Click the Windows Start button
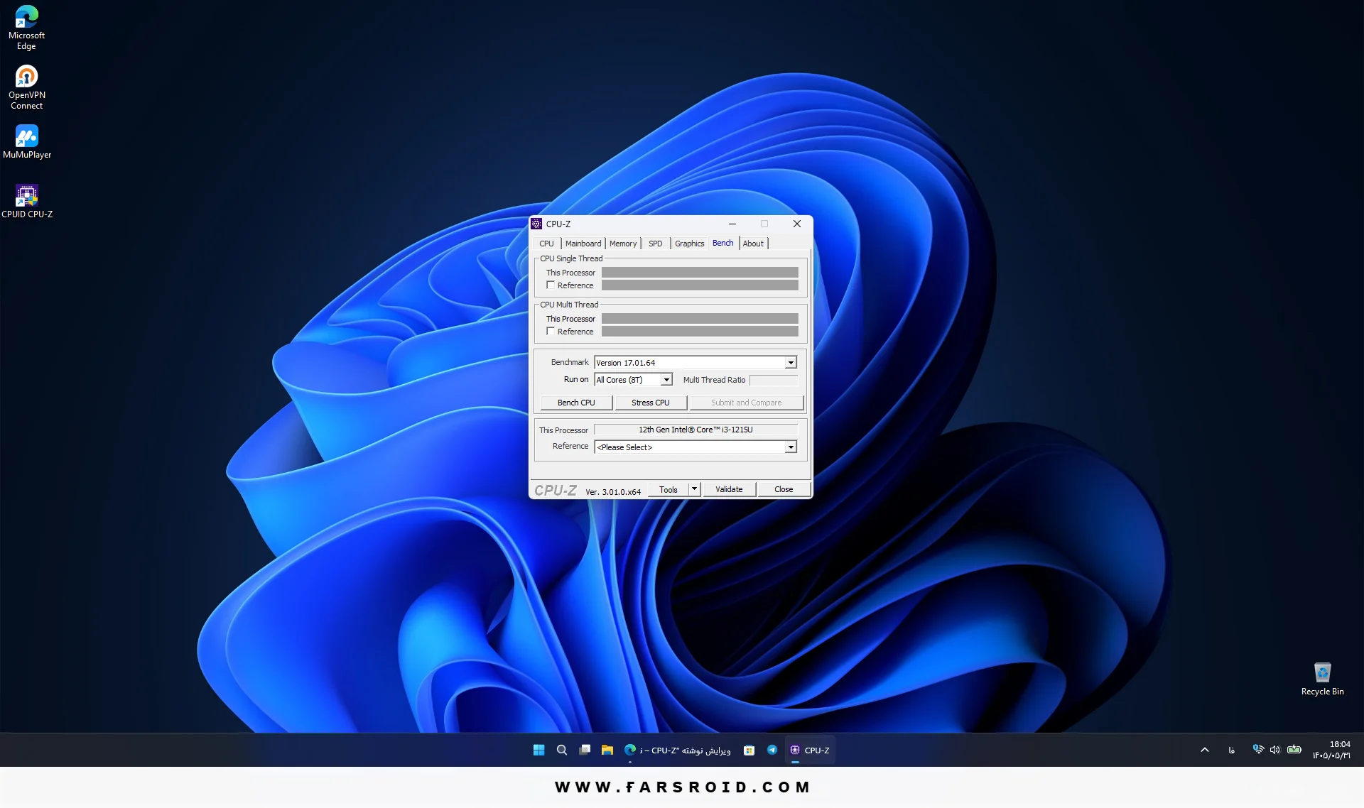The image size is (1364, 808). 538,750
